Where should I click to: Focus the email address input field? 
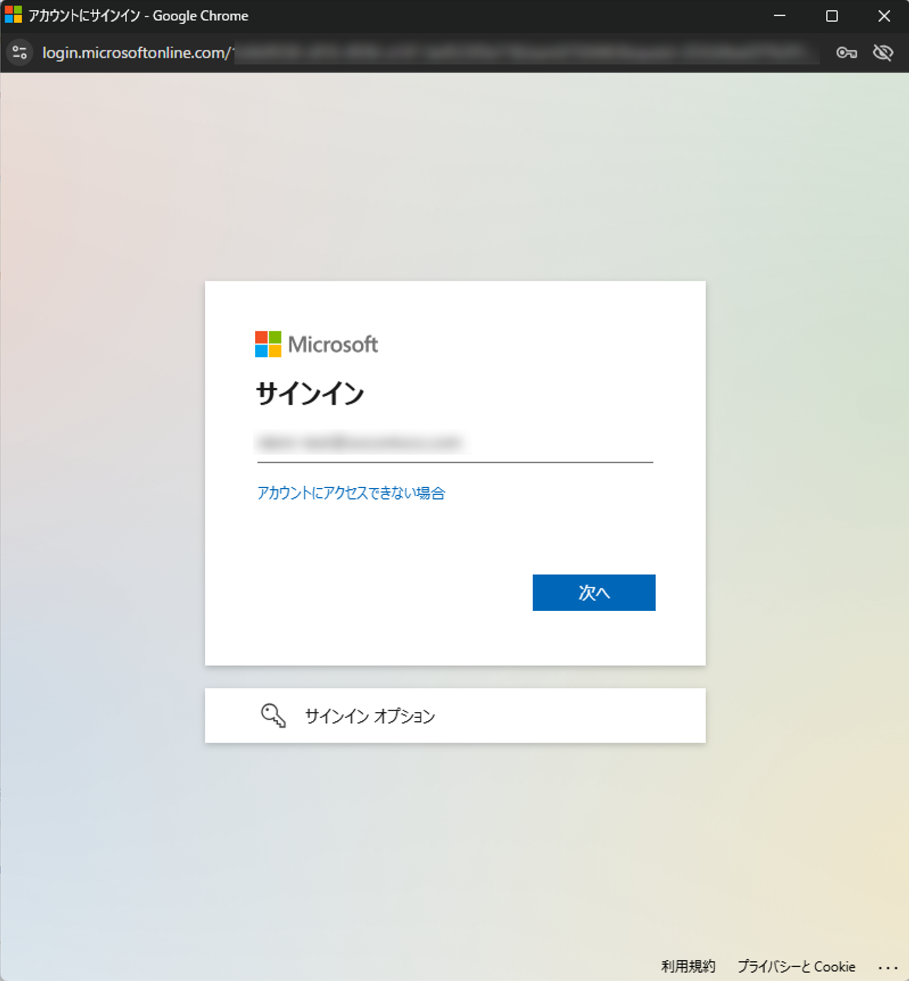(455, 443)
